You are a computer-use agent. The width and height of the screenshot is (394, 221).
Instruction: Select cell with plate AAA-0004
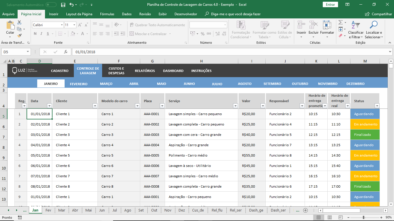click(152, 145)
